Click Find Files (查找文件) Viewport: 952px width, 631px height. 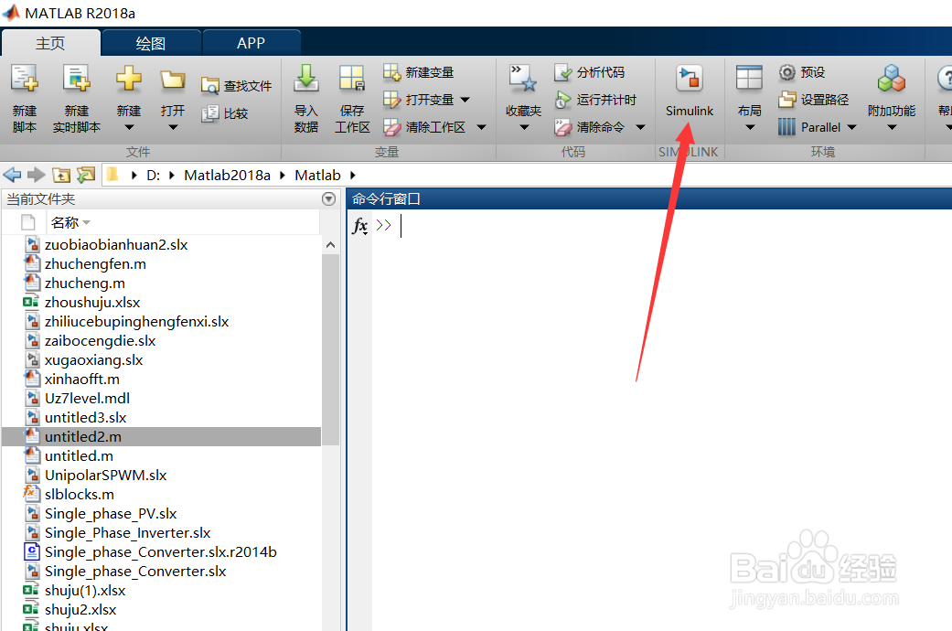236,86
